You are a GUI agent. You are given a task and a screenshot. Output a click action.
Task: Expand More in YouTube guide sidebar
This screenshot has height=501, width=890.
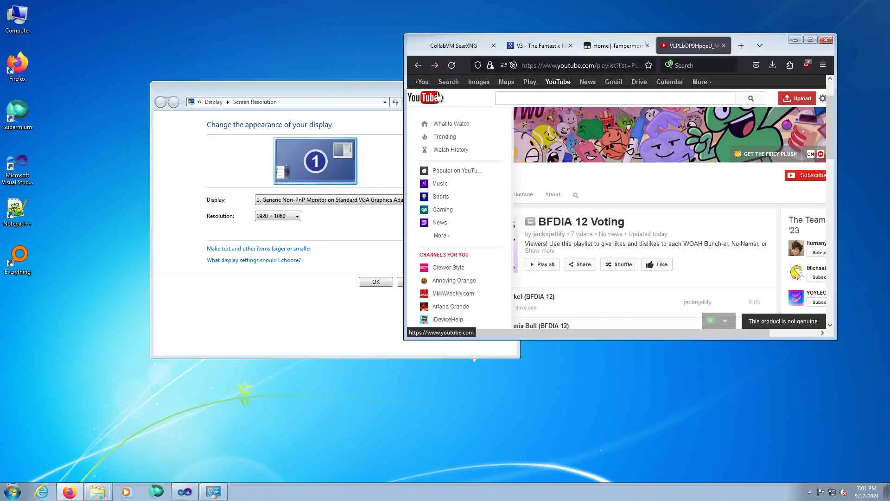point(441,236)
